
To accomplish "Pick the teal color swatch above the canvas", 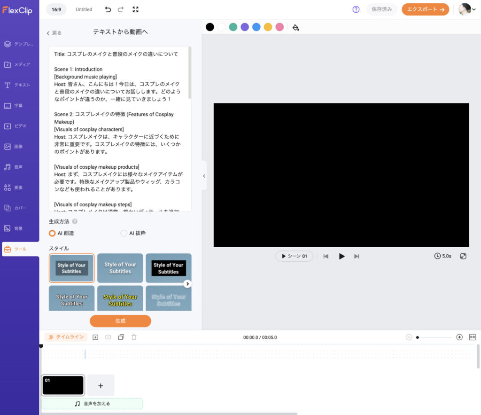I will click(x=233, y=27).
